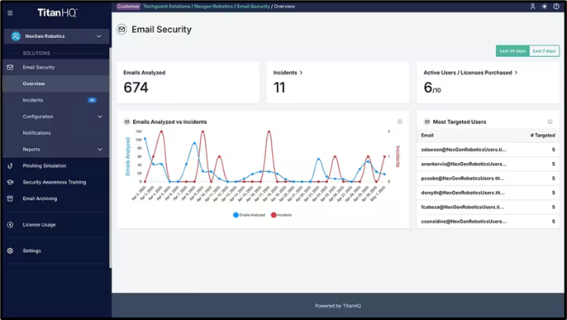Click info icon on Most Targeted Users
The height and width of the screenshot is (320, 567).
pyautogui.click(x=550, y=122)
